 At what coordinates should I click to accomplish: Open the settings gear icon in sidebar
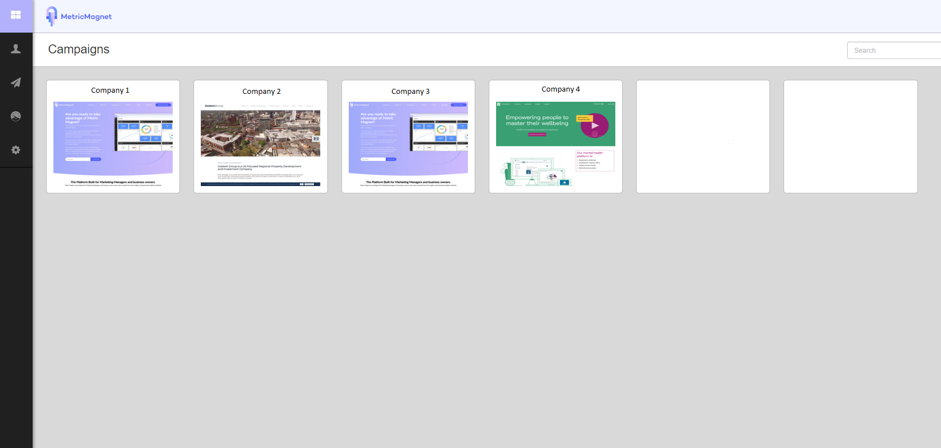click(x=16, y=150)
